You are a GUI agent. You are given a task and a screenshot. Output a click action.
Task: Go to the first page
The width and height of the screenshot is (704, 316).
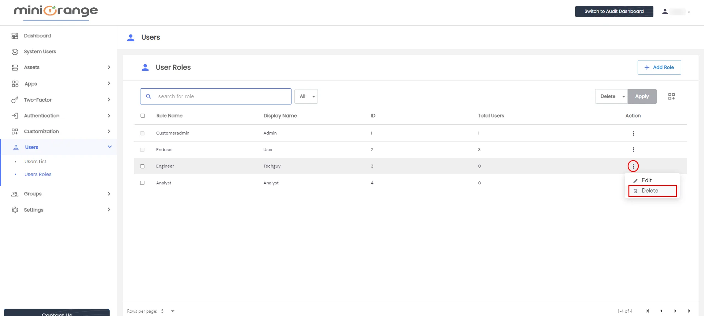tap(647, 311)
